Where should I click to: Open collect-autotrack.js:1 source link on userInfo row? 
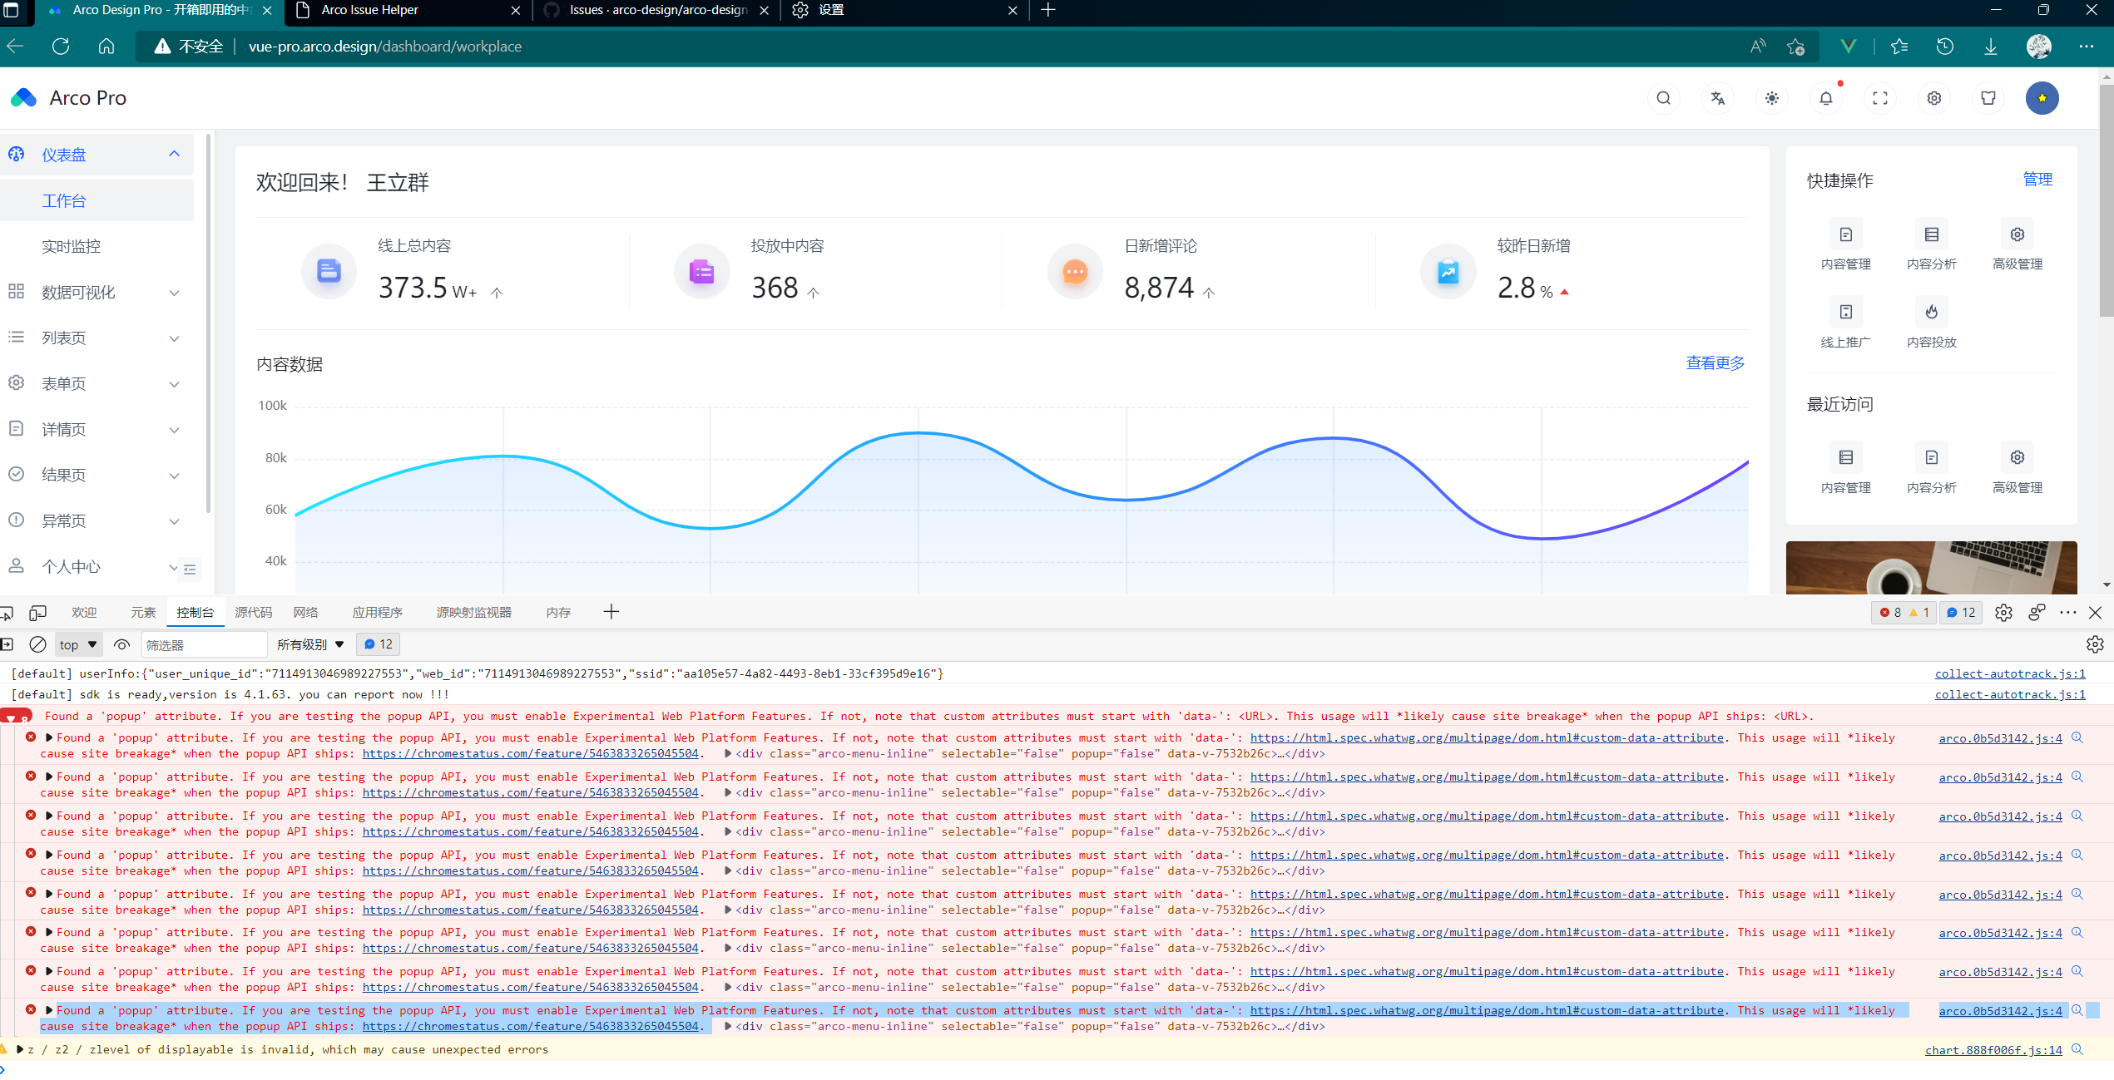[x=2010, y=673]
